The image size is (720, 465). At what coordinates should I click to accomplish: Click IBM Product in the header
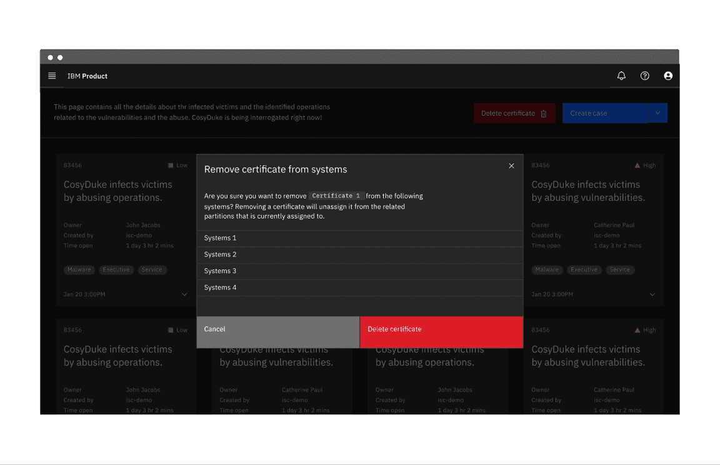coord(87,76)
